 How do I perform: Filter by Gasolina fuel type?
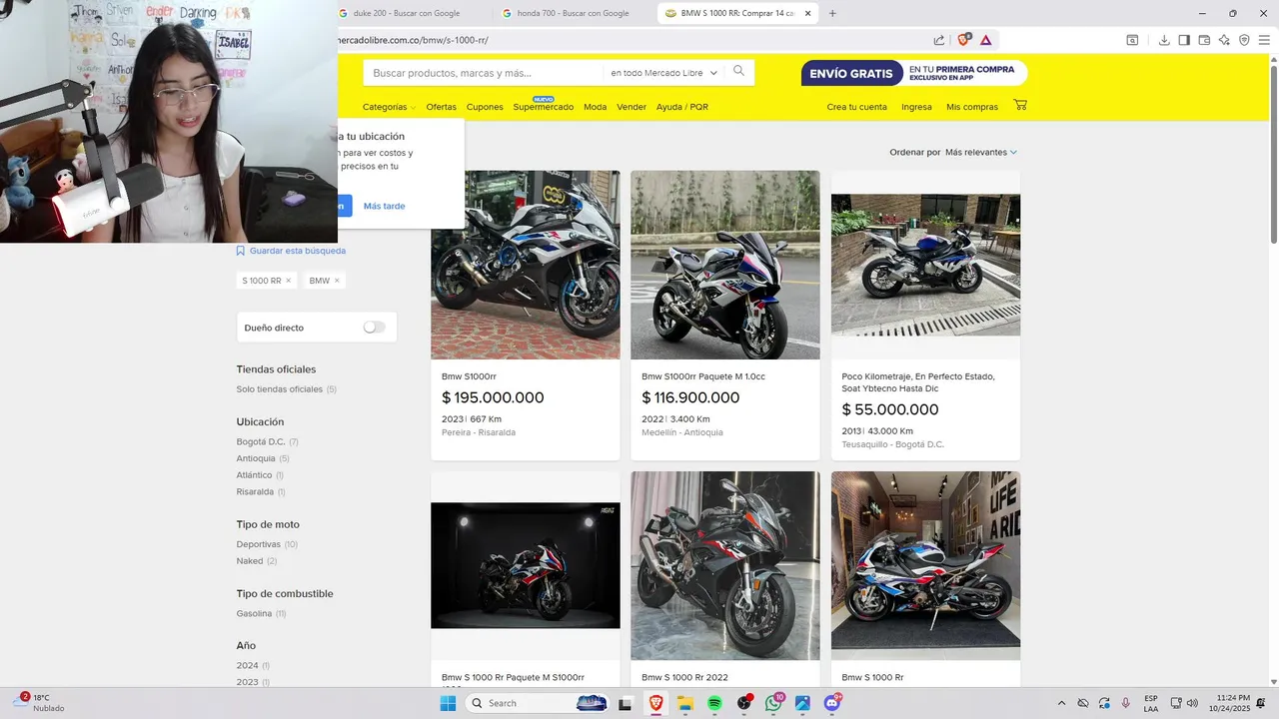[x=254, y=613]
